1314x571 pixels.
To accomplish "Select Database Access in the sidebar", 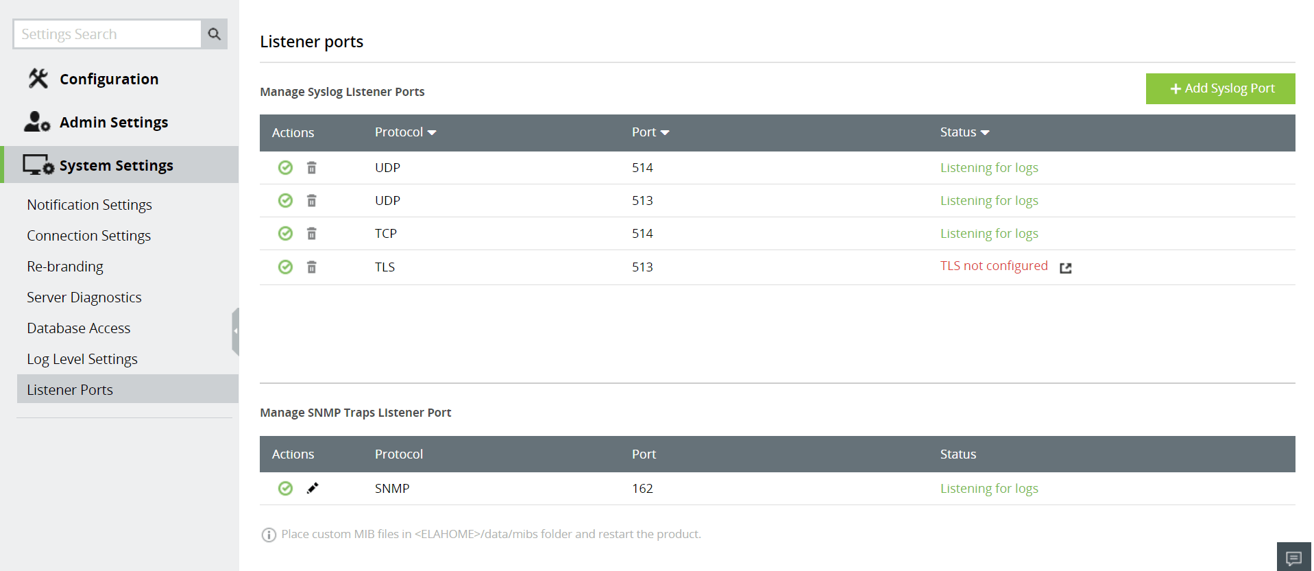I will click(x=78, y=328).
